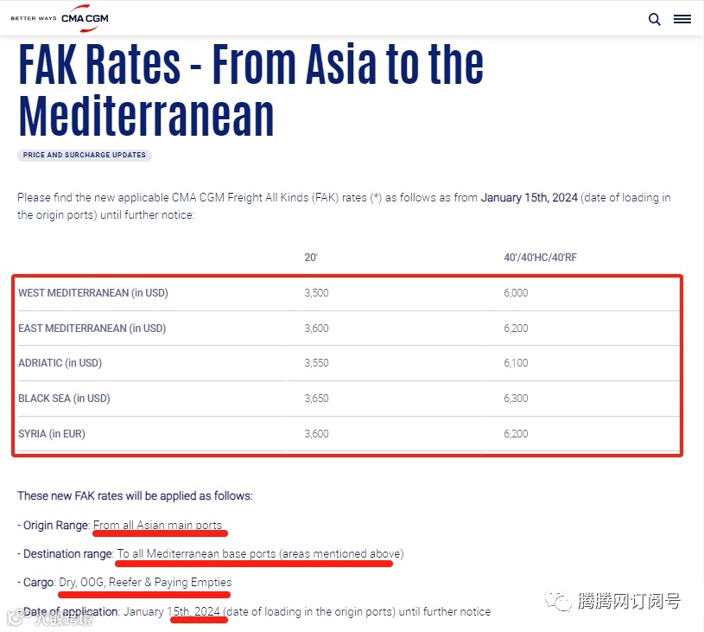Click the FAK Rates page heading

(251, 89)
